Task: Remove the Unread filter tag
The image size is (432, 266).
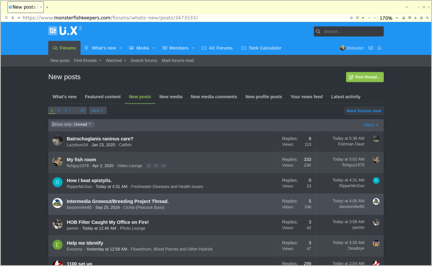Action: click(90, 124)
